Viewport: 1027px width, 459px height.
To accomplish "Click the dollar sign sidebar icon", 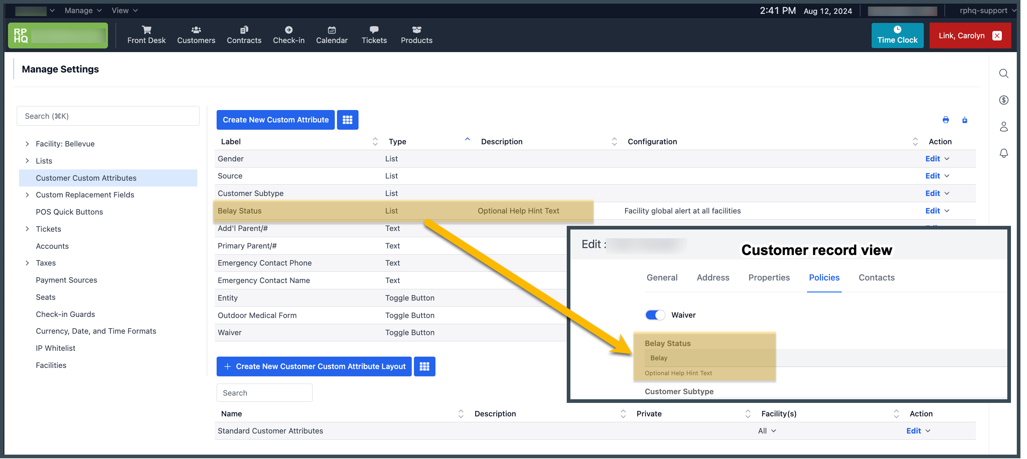I will tap(1004, 100).
